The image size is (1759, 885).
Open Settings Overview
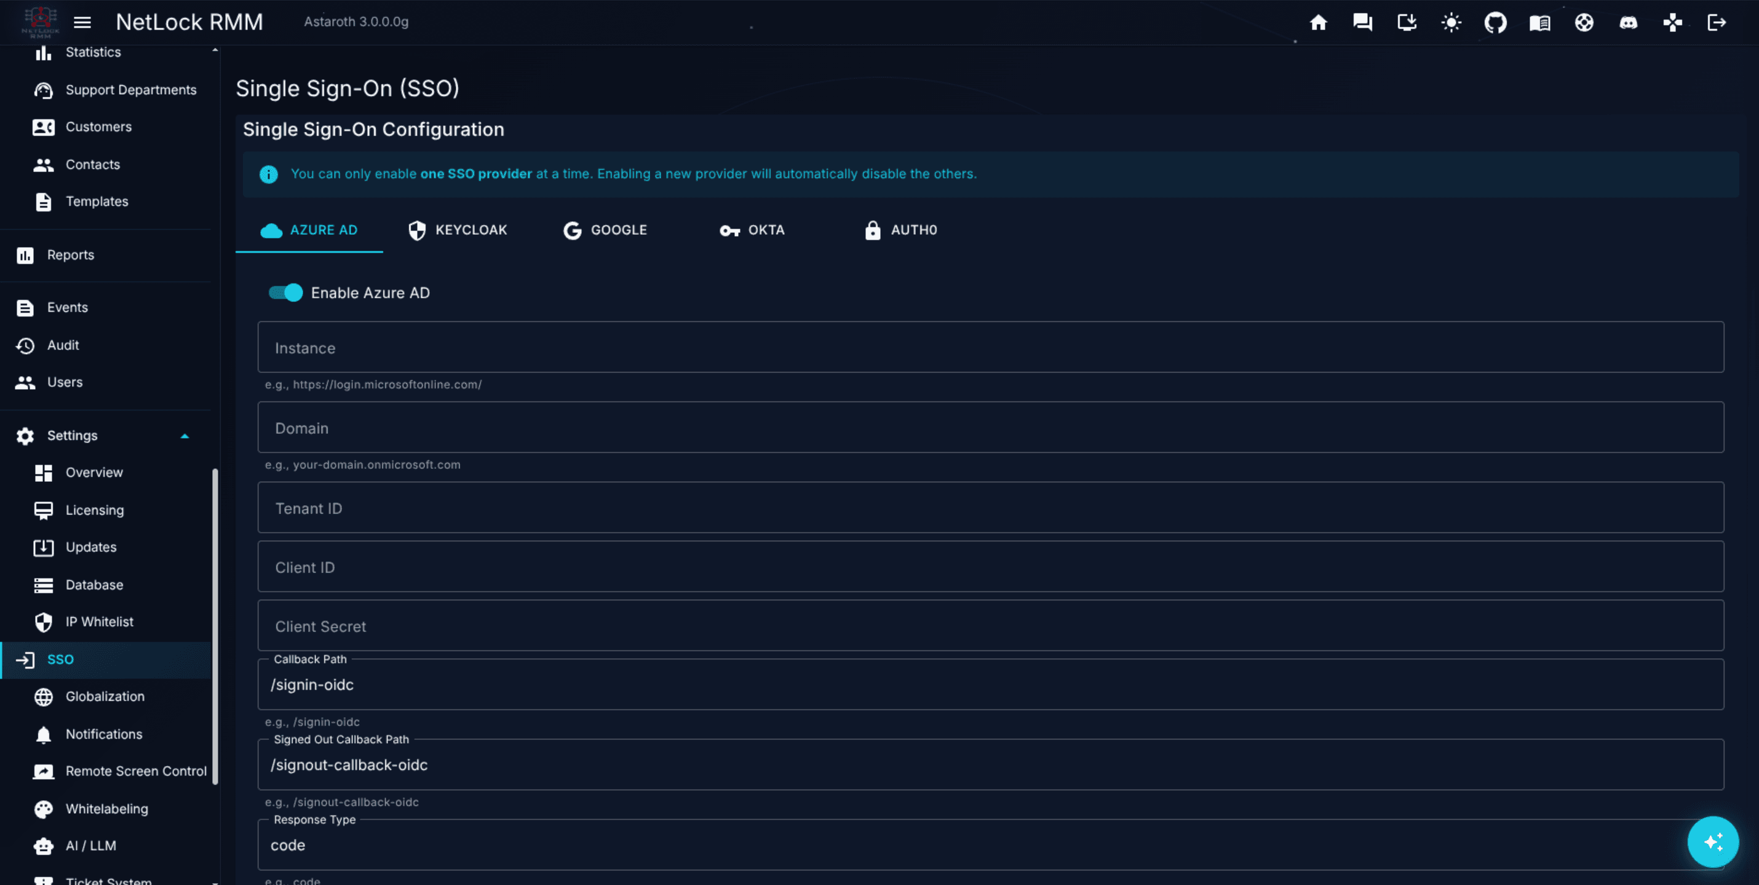(x=93, y=473)
